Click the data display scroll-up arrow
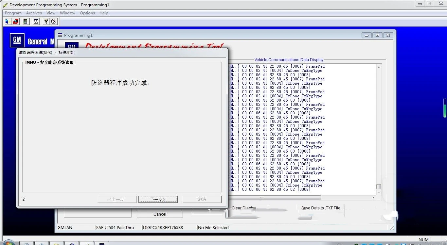Screen dimensions: 447x245 (379, 67)
